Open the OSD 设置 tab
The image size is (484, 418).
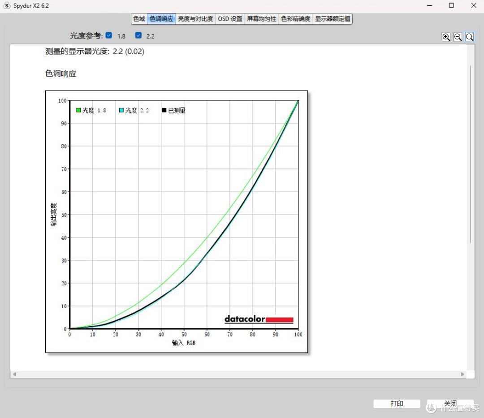point(230,19)
